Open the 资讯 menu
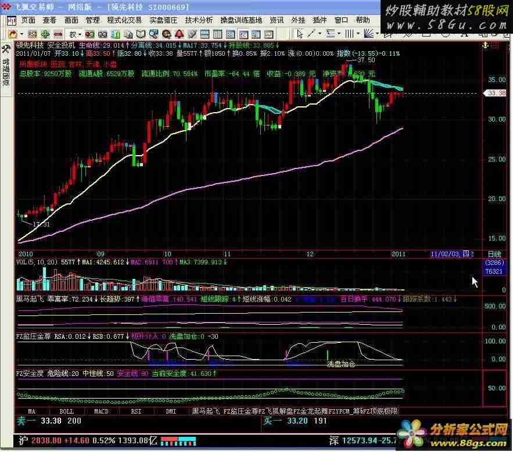 (x=277, y=20)
